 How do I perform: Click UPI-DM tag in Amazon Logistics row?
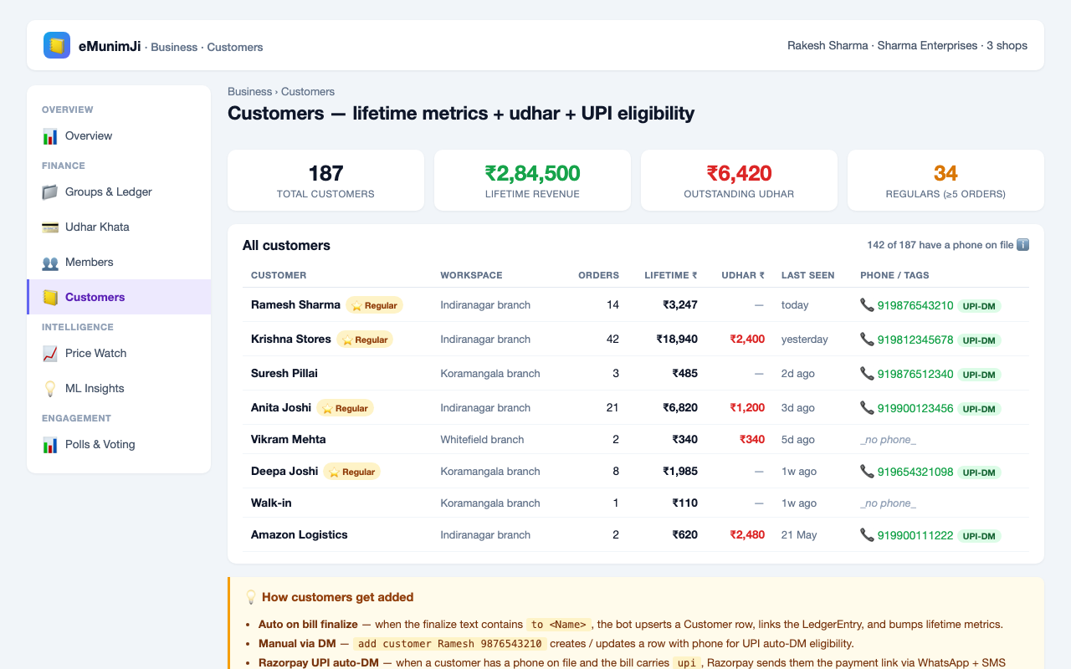[x=979, y=536]
